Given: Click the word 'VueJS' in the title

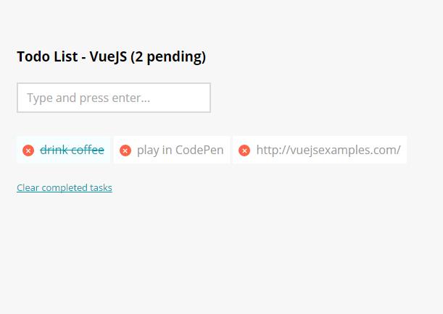Looking at the screenshot, I should pos(108,56).
